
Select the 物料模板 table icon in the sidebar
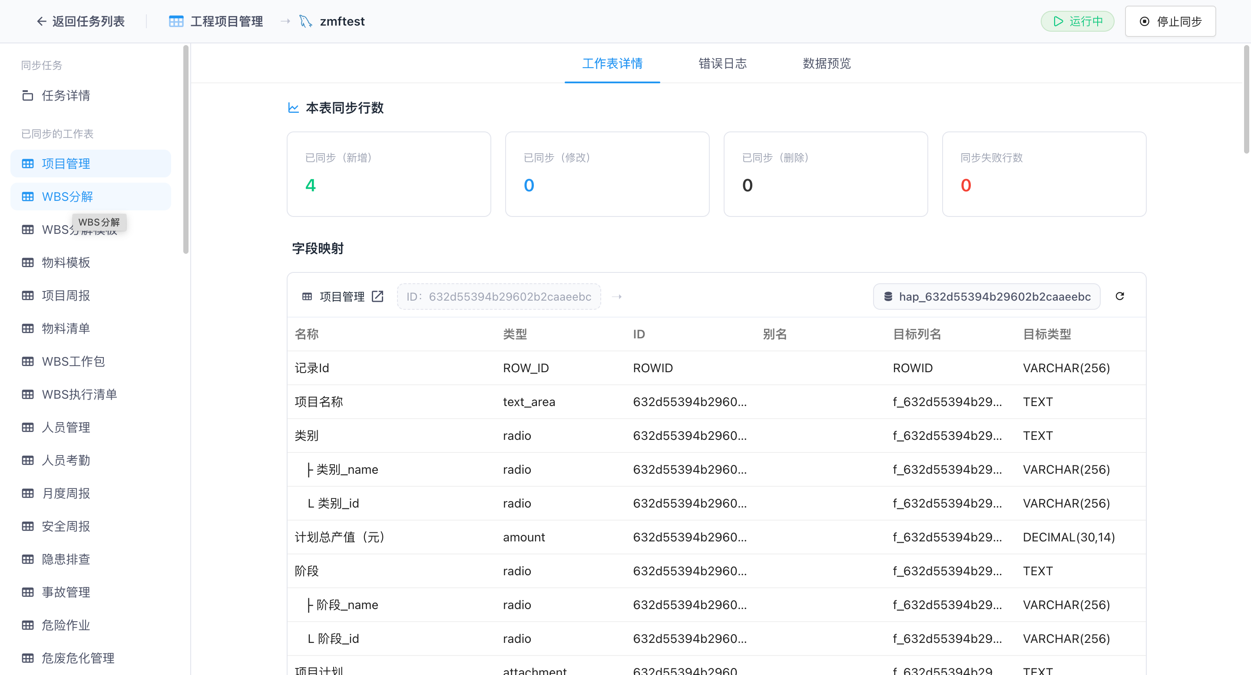coord(28,262)
